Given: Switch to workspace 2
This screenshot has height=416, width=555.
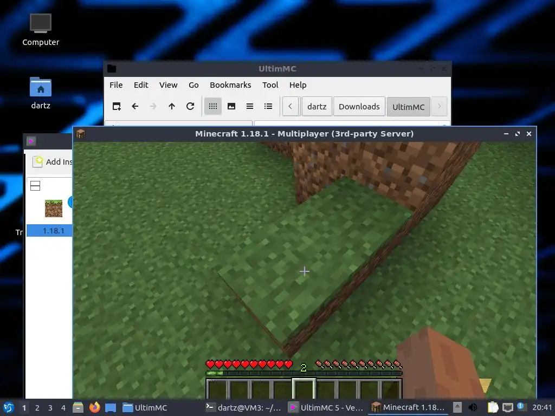Looking at the screenshot, I should (x=37, y=408).
